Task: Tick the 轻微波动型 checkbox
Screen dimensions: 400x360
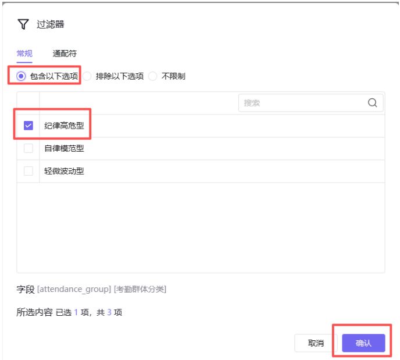Action: coord(28,171)
